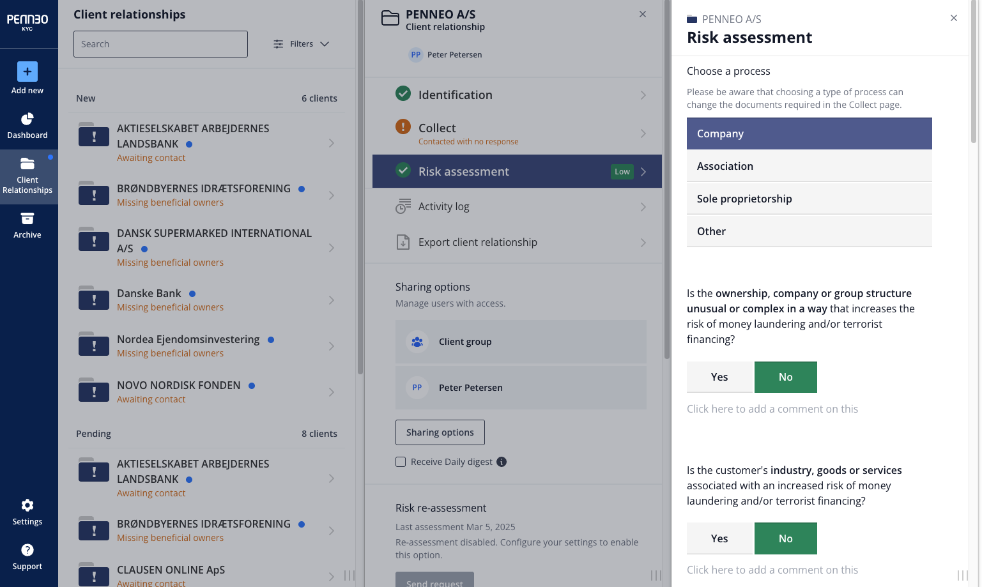Open Nordea Ejendomsinvestering client name

point(188,339)
